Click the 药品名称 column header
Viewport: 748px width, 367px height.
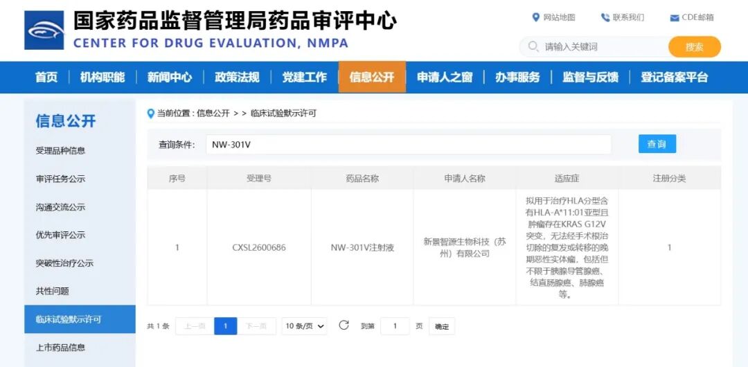point(362,179)
